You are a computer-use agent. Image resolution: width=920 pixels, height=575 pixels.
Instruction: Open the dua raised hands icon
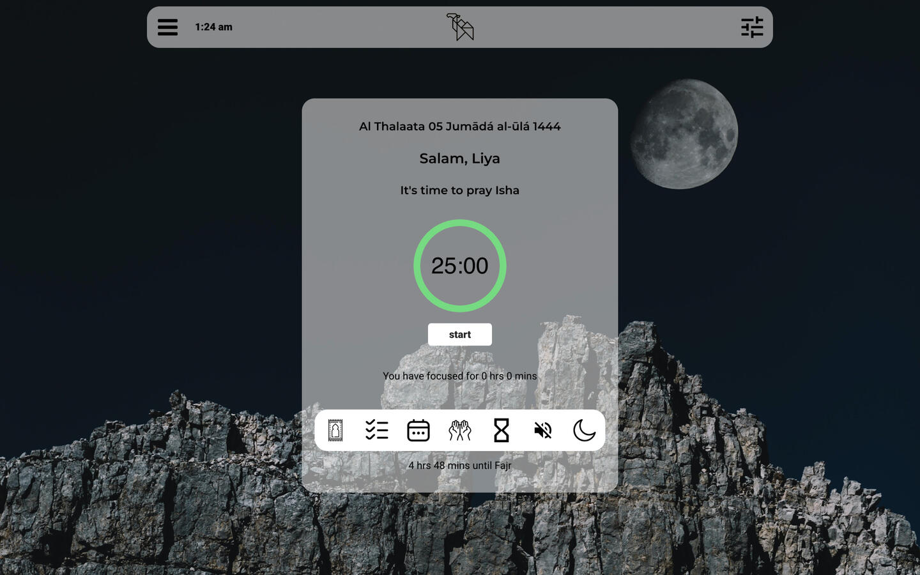click(x=460, y=430)
